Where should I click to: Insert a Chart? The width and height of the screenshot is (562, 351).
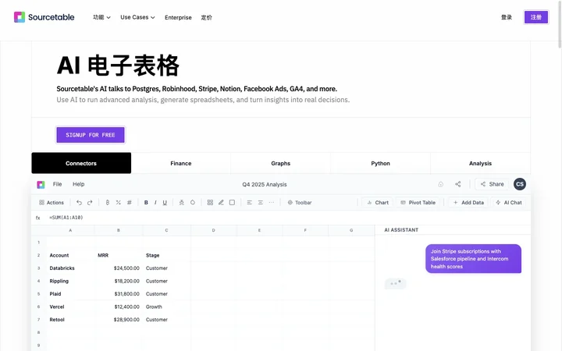378,202
